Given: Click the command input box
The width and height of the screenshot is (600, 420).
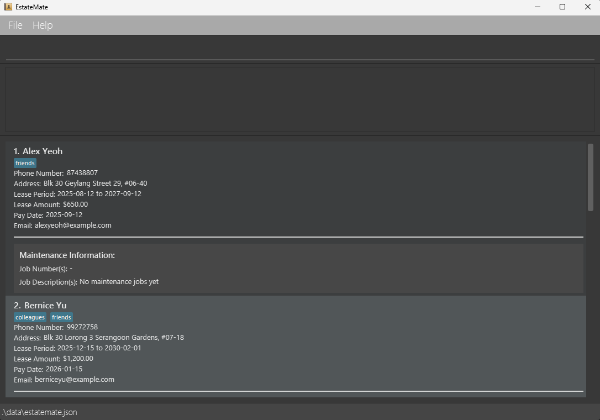Looking at the screenshot, I should [x=299, y=50].
